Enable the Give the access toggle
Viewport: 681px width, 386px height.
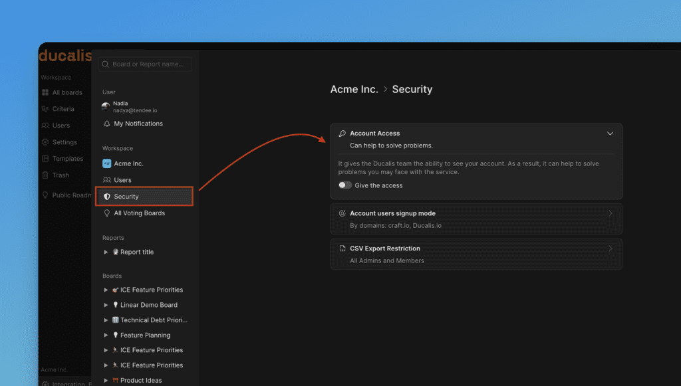pyautogui.click(x=344, y=185)
